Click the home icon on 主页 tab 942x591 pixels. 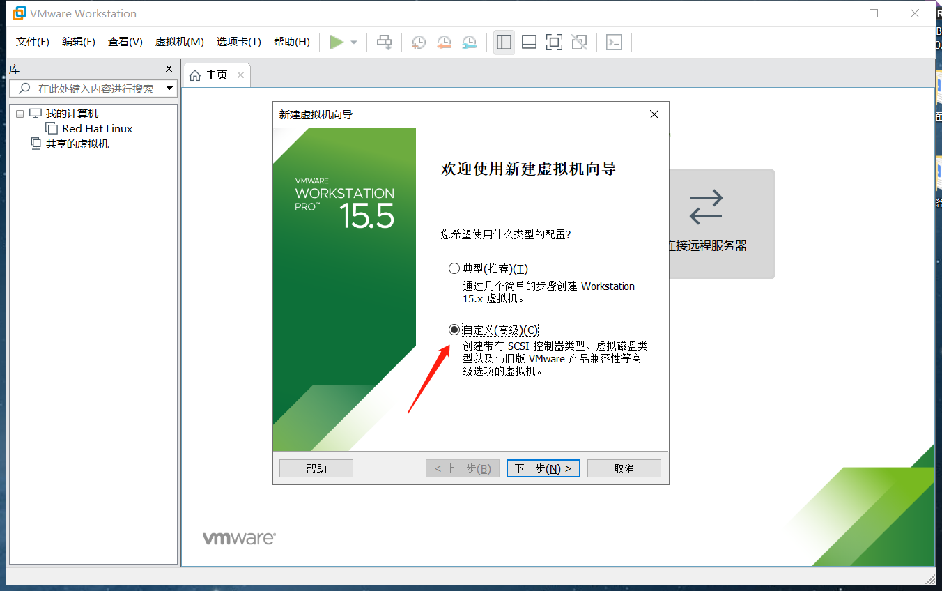click(195, 75)
